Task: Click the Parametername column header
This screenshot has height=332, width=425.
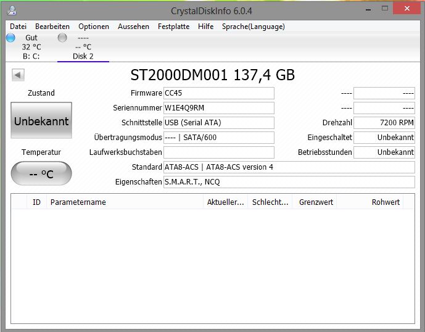Action: point(125,202)
